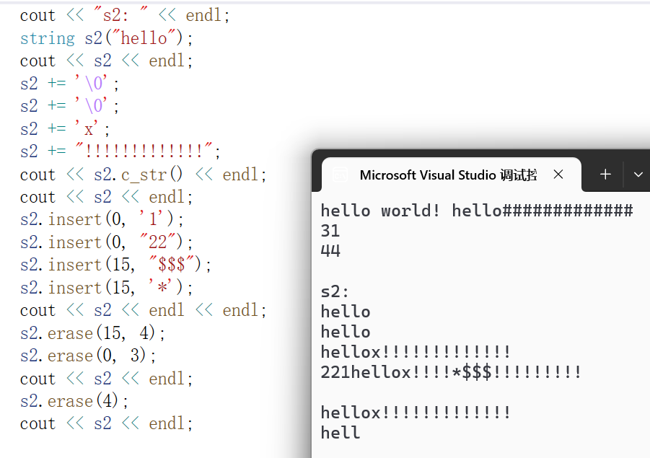Click the line s2.insert(0, "22");

point(106,242)
